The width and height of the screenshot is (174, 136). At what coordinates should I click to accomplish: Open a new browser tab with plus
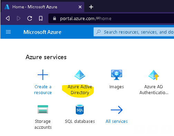tap(91, 7)
